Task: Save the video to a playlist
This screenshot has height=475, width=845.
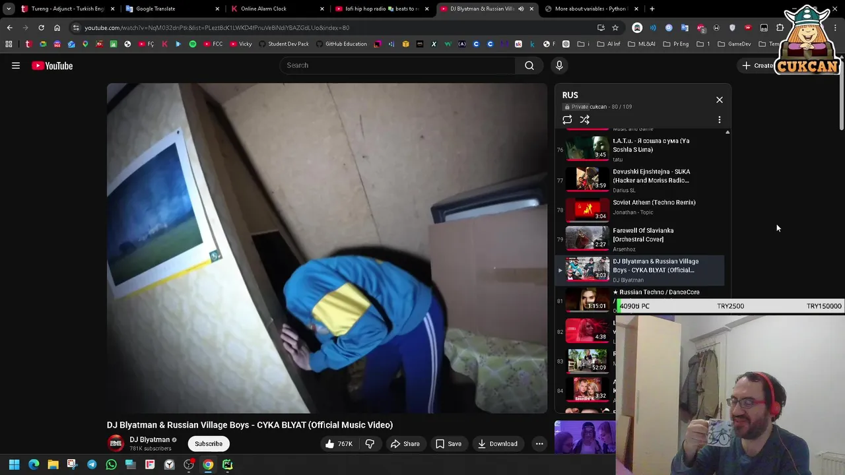Action: click(x=448, y=444)
